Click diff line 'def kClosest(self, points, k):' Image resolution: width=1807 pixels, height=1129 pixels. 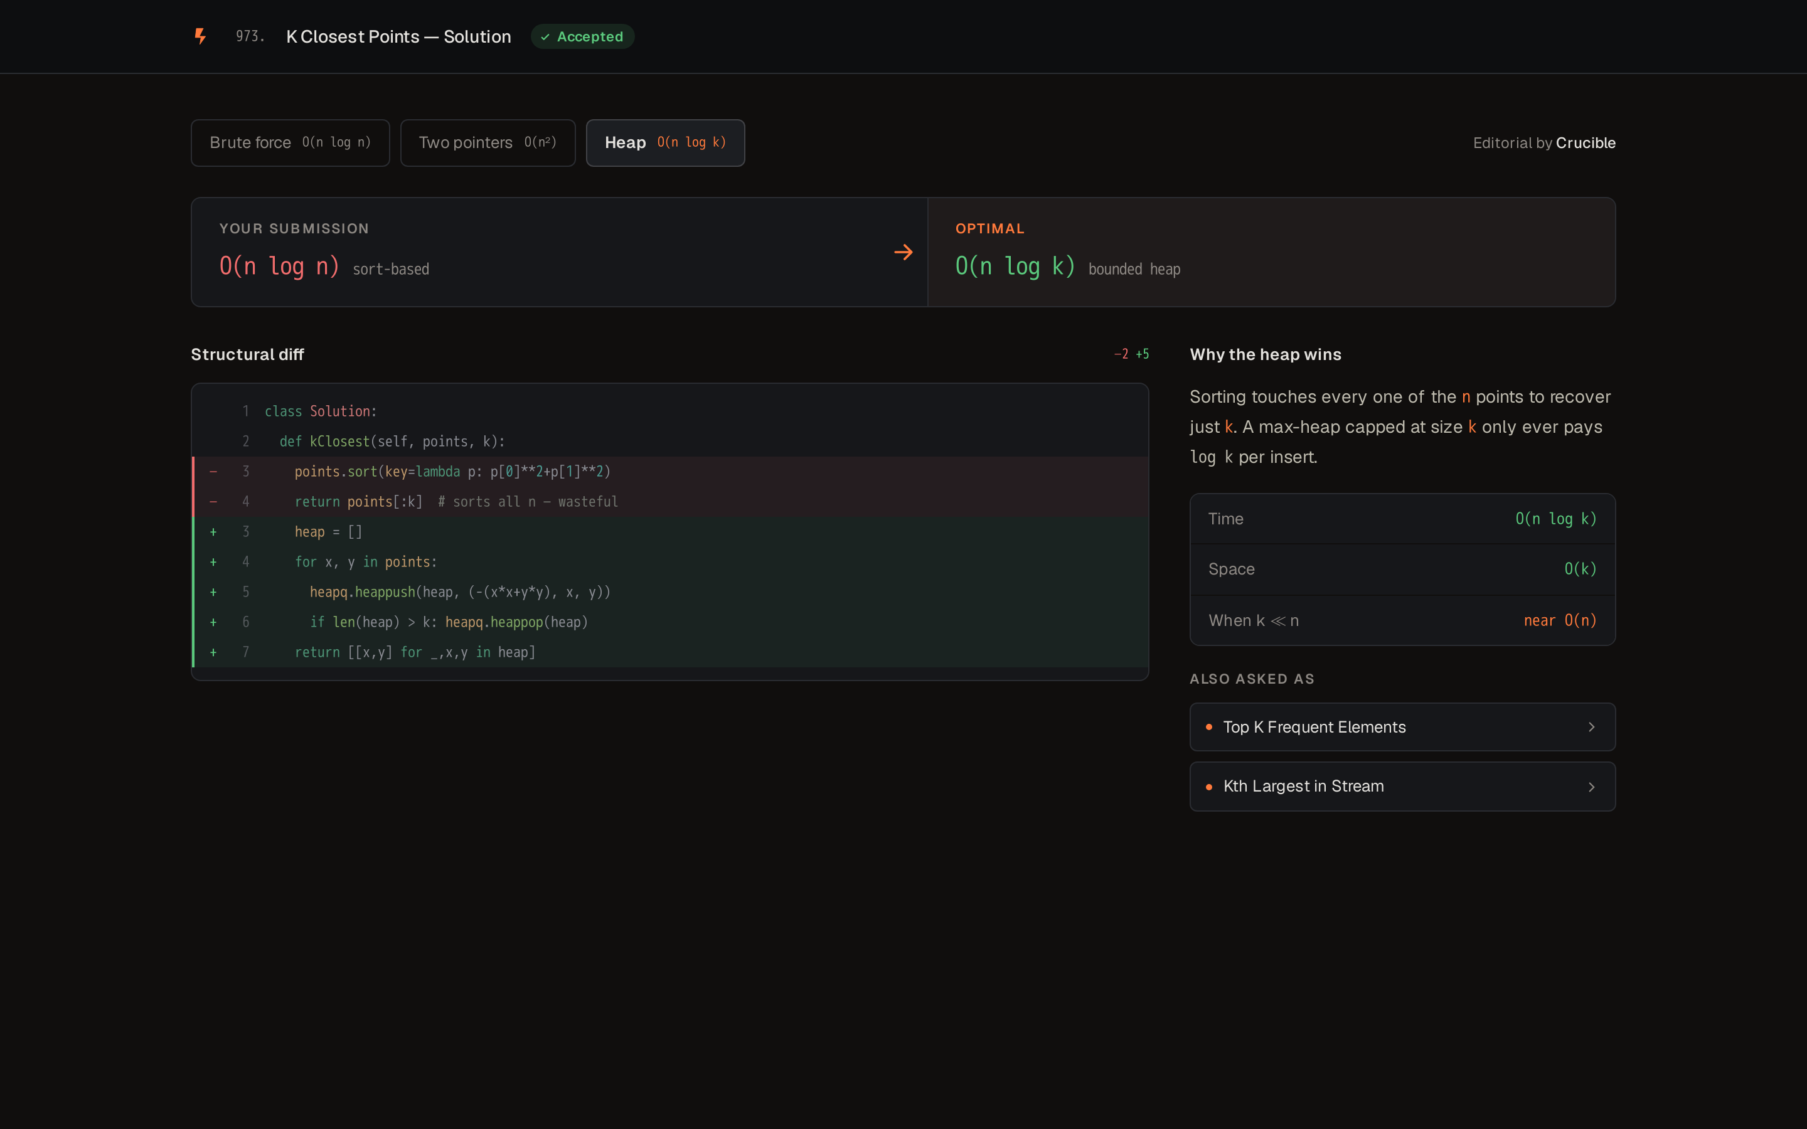tap(670, 442)
